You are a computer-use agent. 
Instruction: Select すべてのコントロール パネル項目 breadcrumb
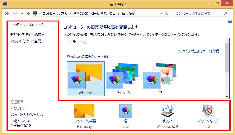coord(95,14)
